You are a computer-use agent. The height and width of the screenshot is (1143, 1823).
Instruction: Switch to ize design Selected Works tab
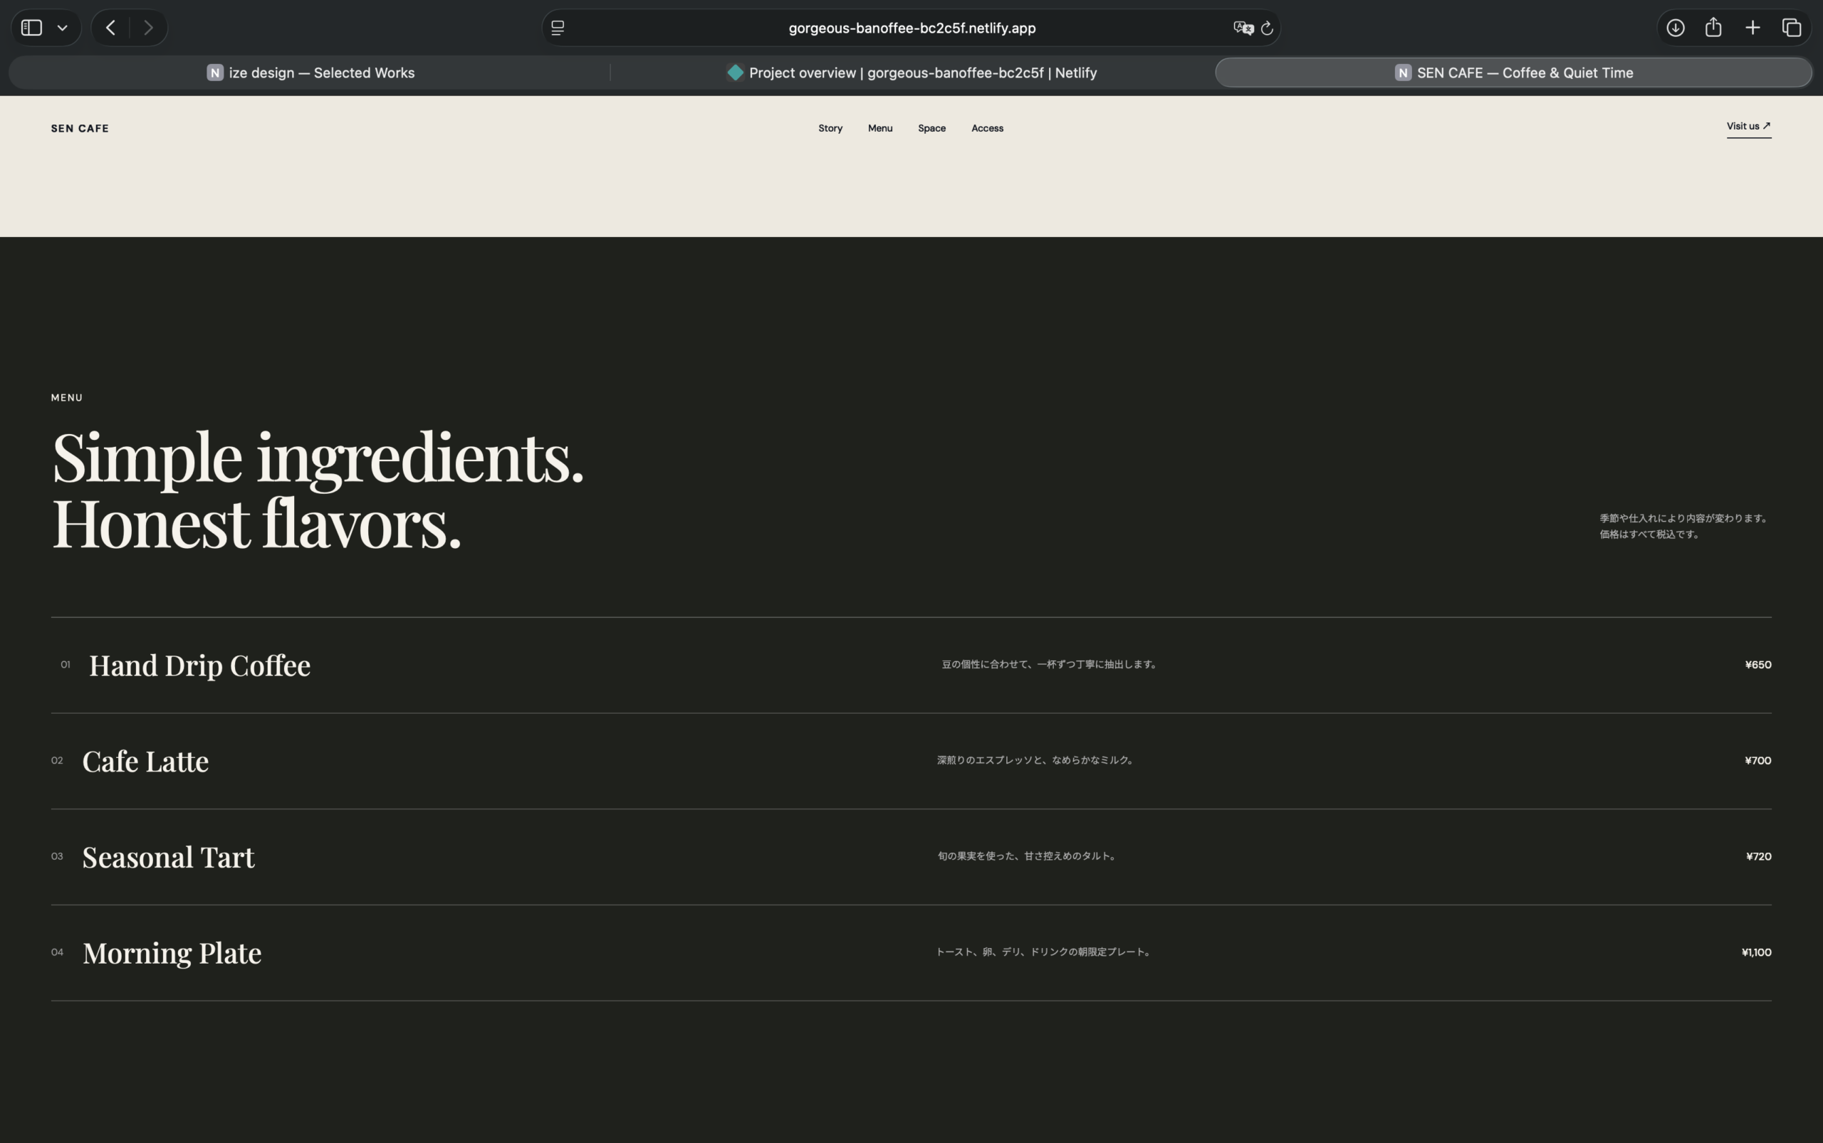[310, 73]
